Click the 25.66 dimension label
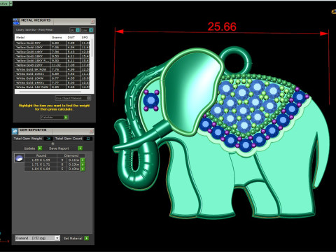This screenshot has width=336, height=252. click(222, 27)
